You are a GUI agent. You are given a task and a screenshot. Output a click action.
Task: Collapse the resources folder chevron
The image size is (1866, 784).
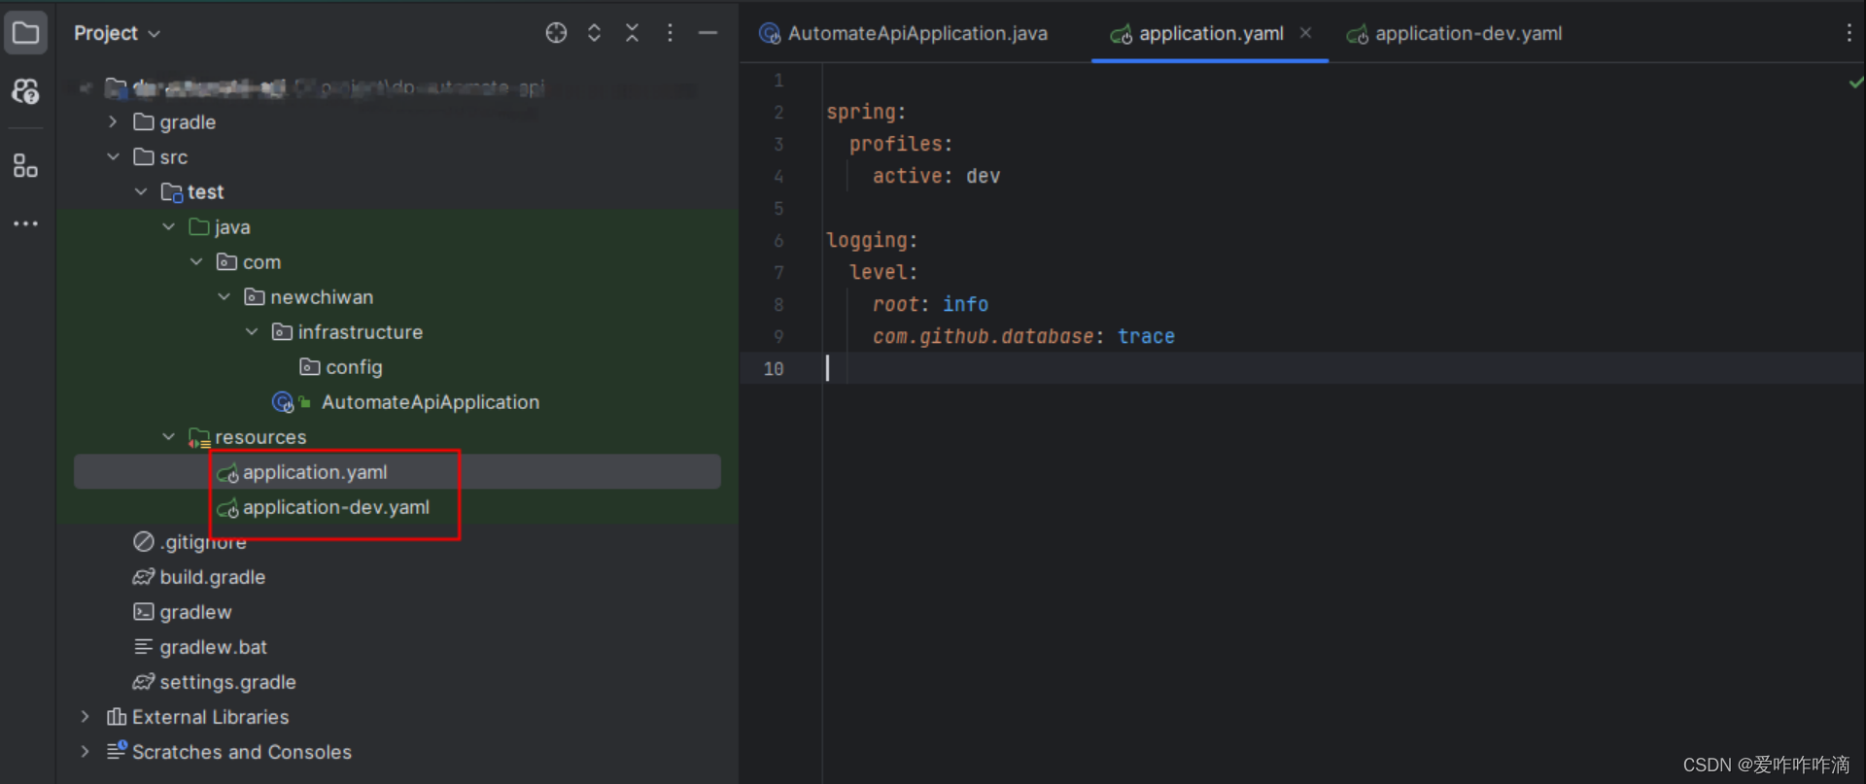168,436
